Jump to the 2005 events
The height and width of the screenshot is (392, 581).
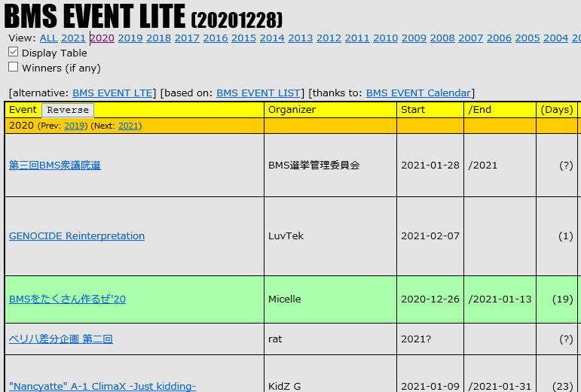click(527, 38)
